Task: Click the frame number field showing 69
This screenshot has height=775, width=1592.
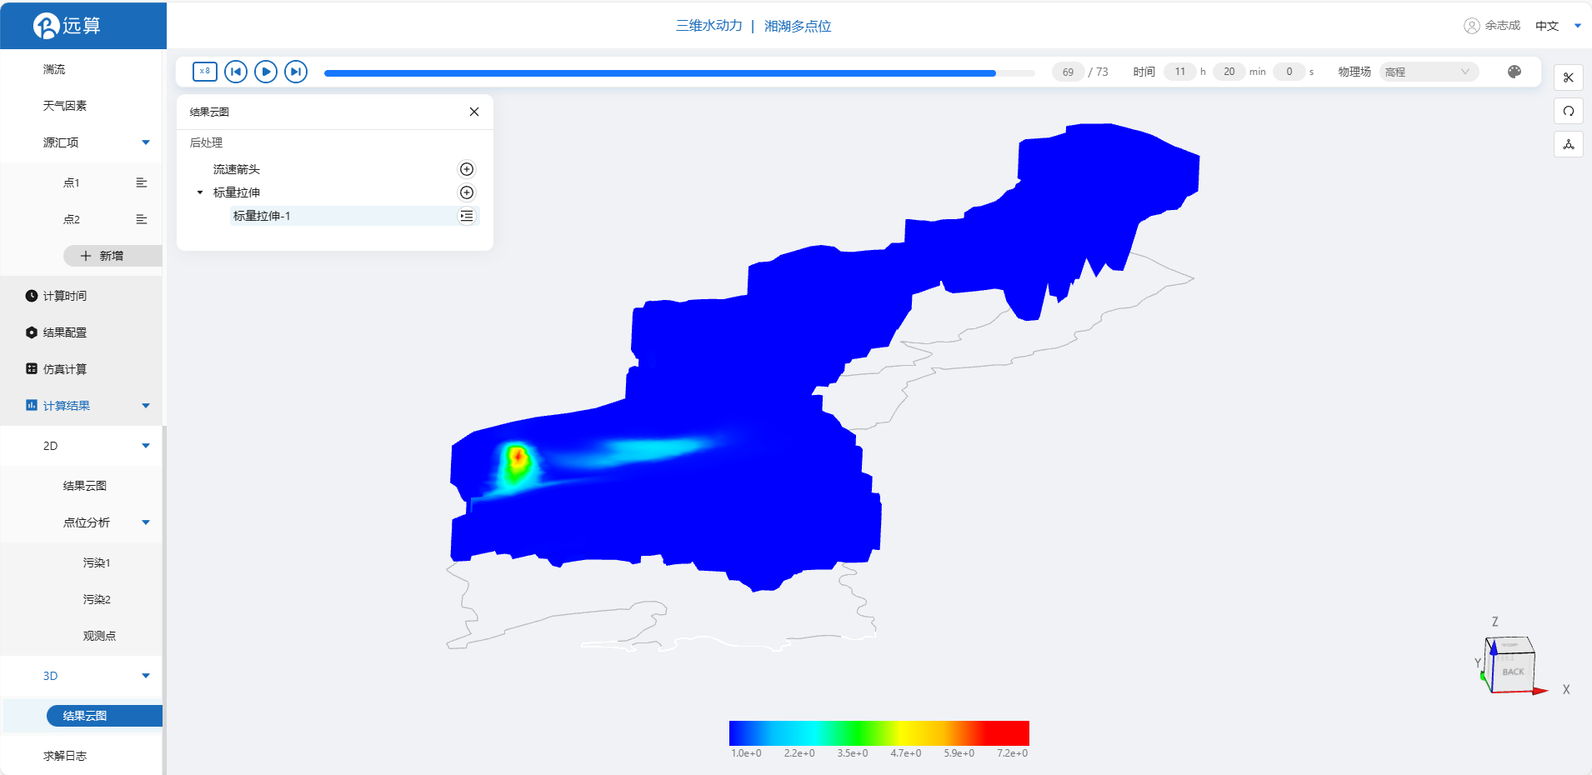Action: (1068, 72)
